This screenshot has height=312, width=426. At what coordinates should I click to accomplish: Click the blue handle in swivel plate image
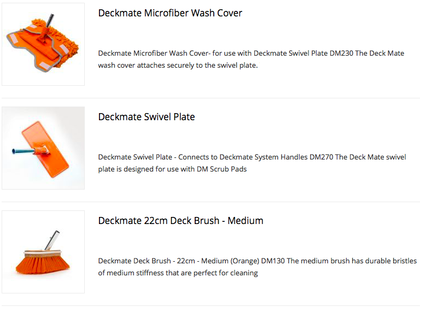coord(23,151)
